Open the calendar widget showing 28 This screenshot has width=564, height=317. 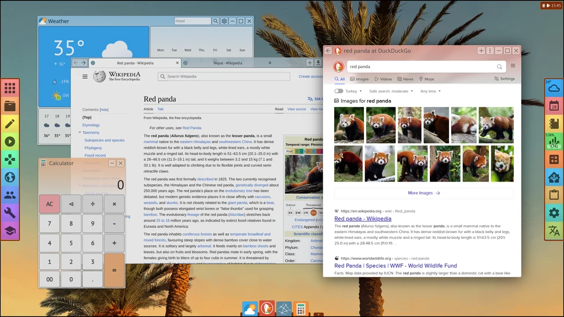click(x=554, y=105)
